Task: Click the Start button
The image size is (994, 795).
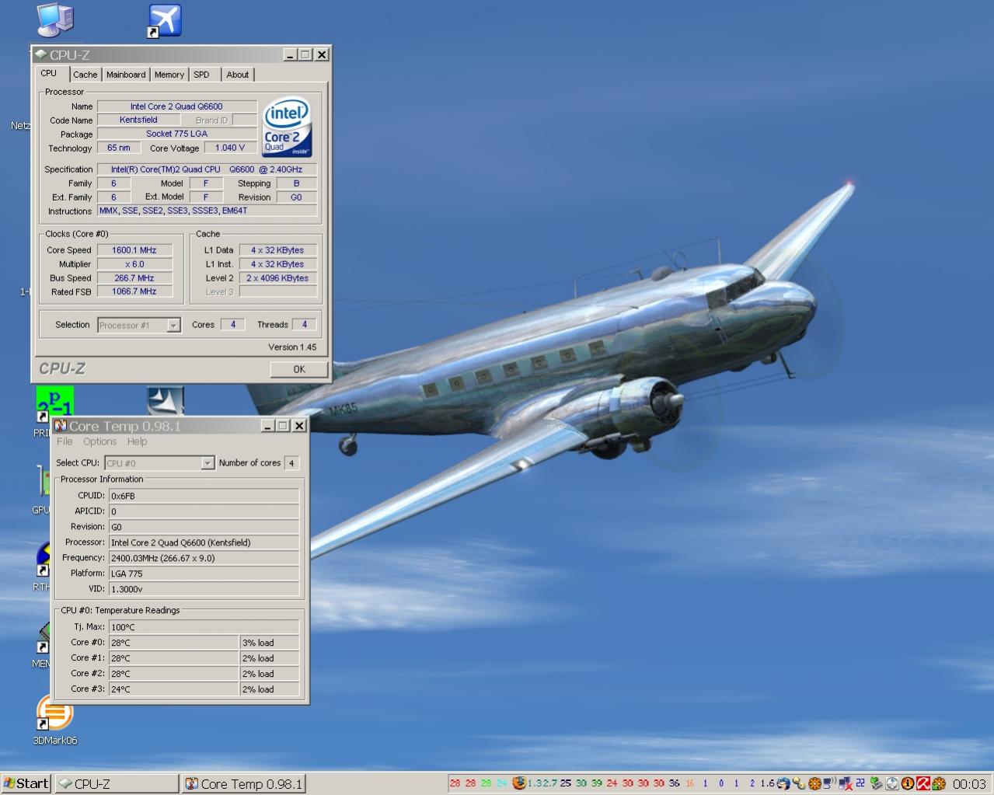Action: (x=26, y=783)
